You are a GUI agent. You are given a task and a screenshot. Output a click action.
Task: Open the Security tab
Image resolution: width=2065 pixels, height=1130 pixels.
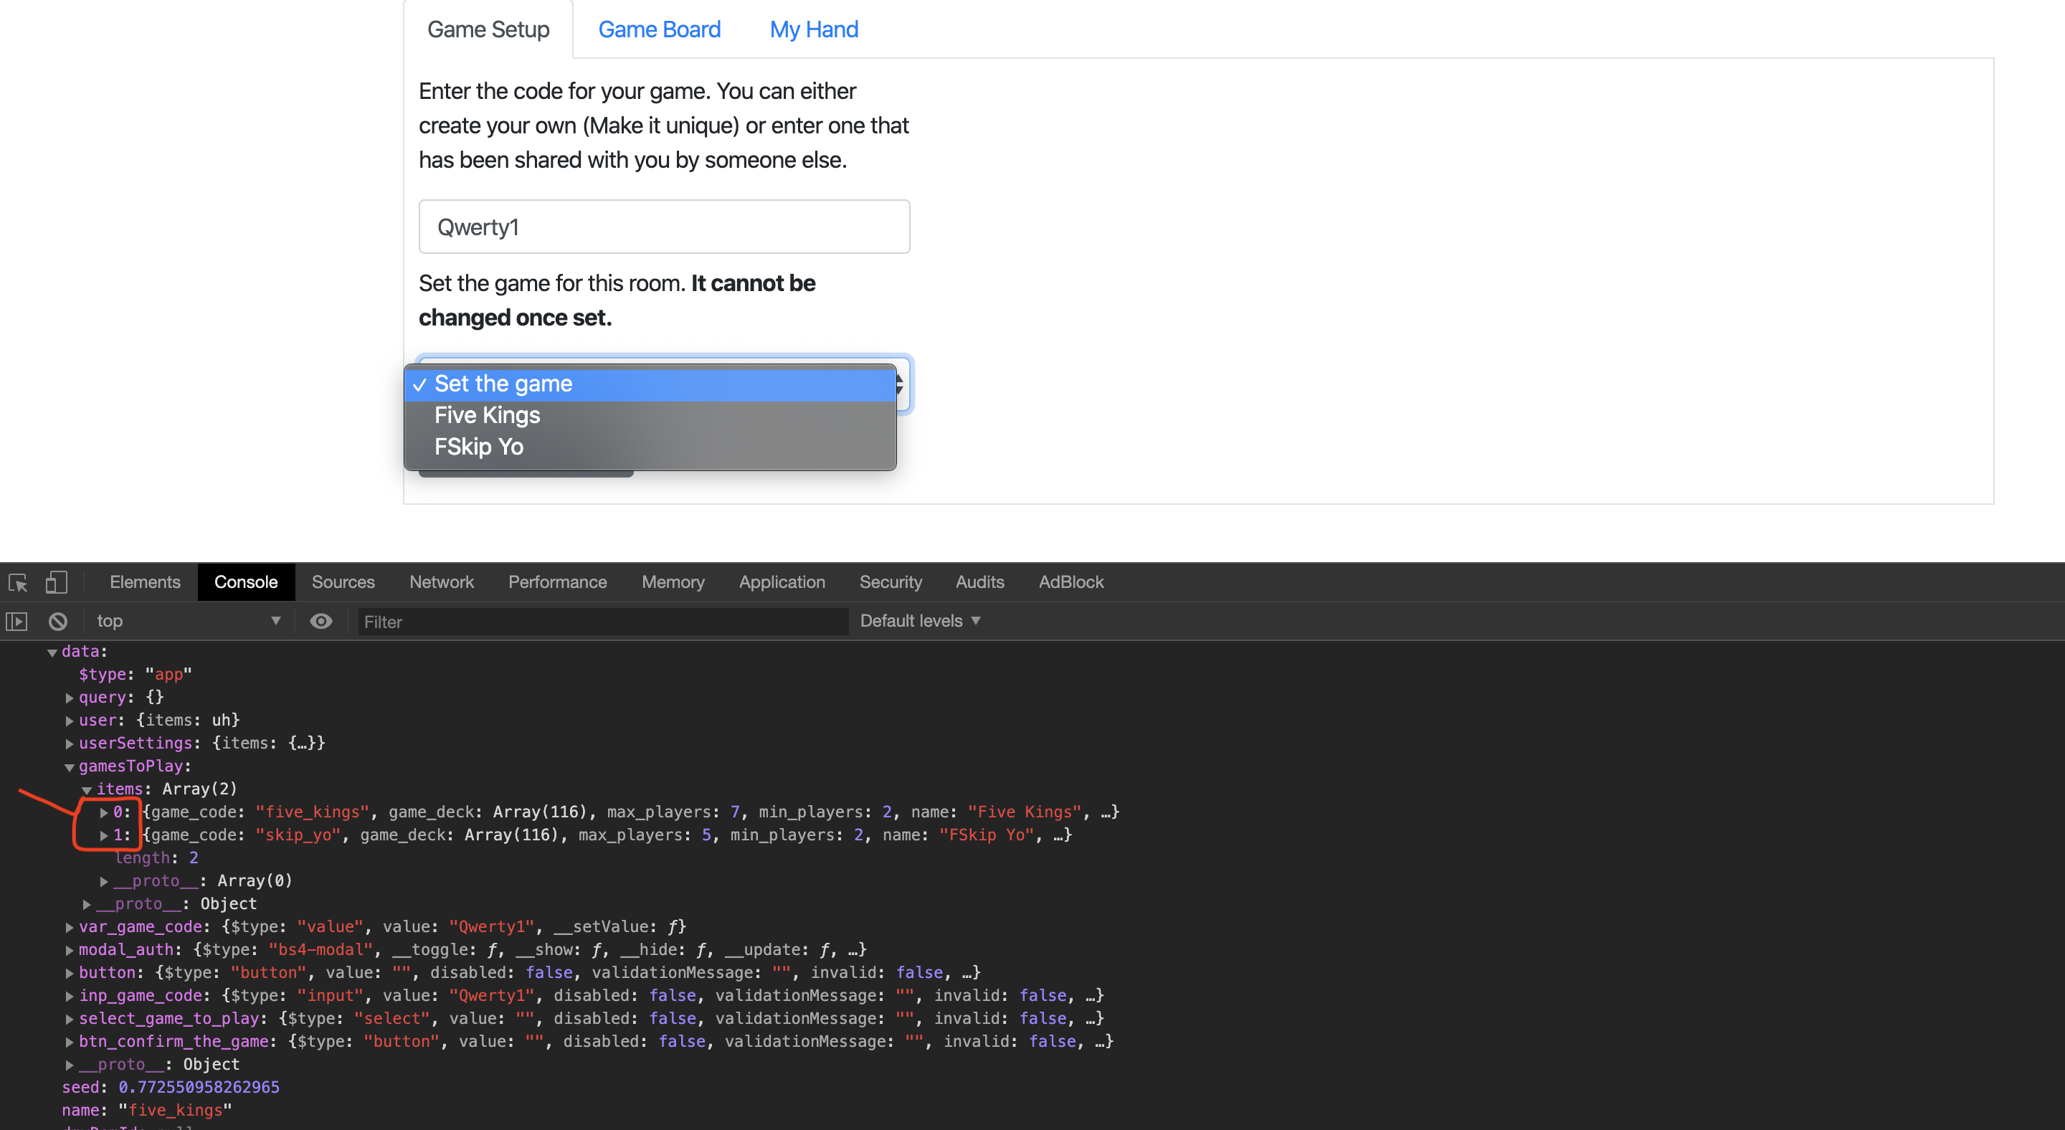pyautogui.click(x=891, y=583)
